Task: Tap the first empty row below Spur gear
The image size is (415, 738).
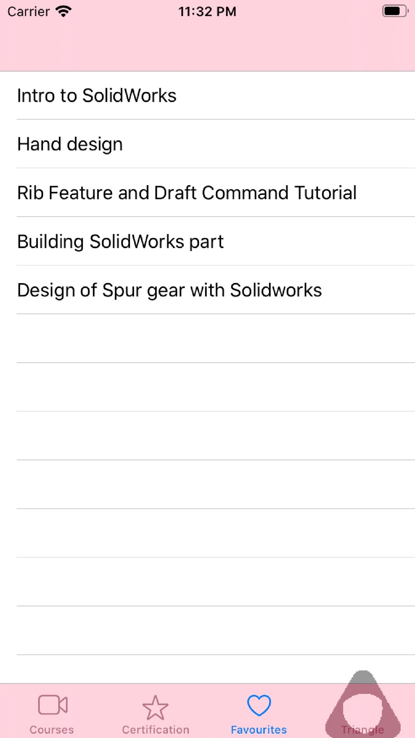Action: point(207,338)
